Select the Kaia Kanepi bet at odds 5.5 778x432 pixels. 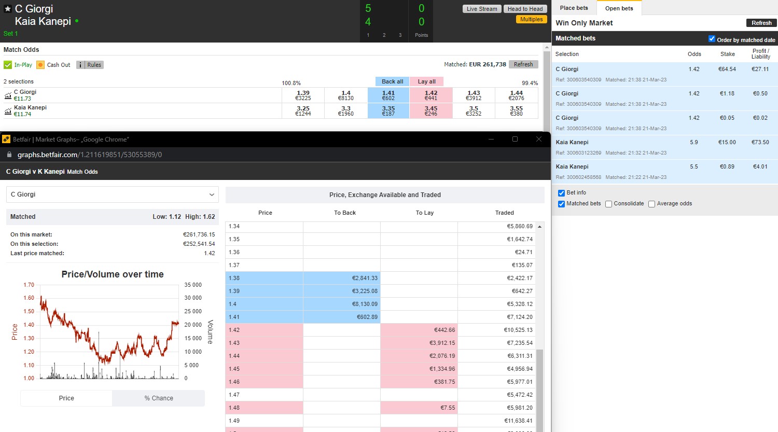(664, 172)
